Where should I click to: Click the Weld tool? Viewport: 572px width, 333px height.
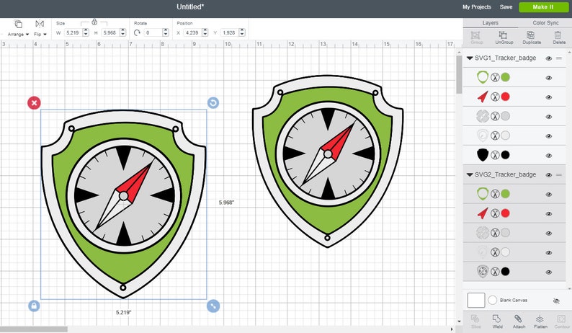tap(497, 321)
